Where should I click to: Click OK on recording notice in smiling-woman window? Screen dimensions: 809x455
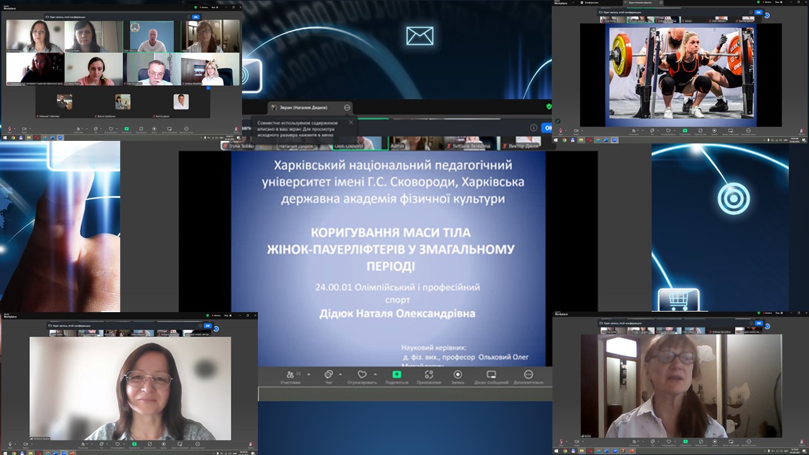click(x=207, y=326)
